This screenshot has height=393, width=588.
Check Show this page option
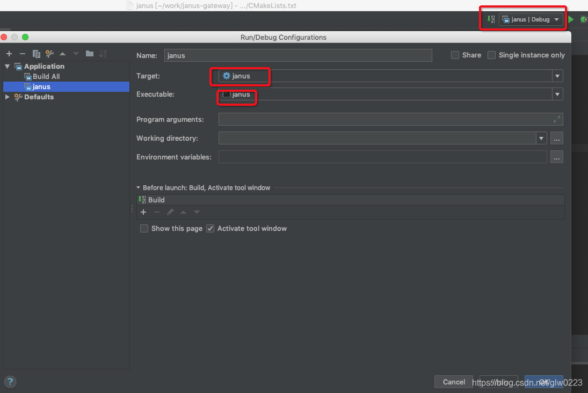click(x=144, y=228)
